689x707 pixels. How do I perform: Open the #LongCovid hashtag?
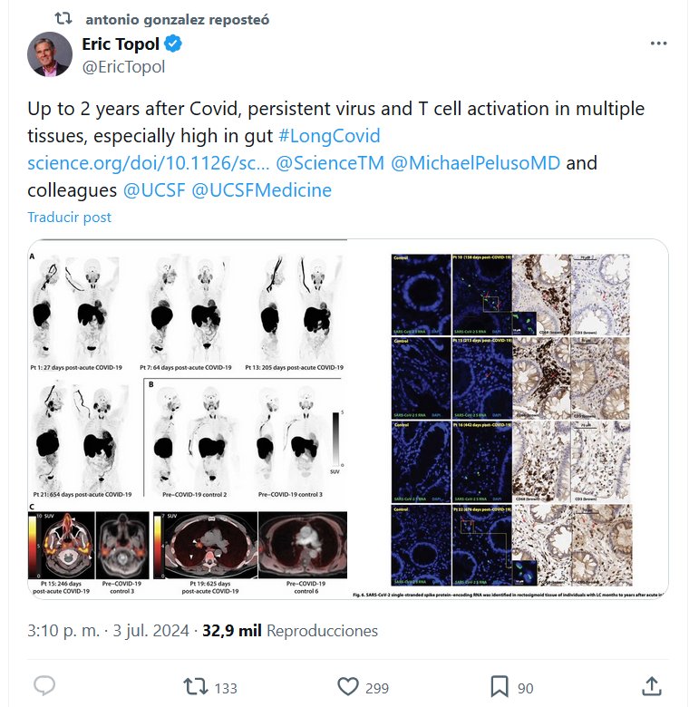(x=329, y=136)
